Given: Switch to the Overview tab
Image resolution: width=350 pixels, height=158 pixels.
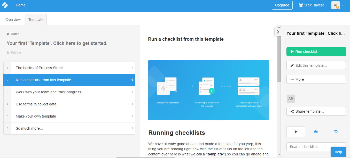Looking at the screenshot, I should [x=13, y=20].
